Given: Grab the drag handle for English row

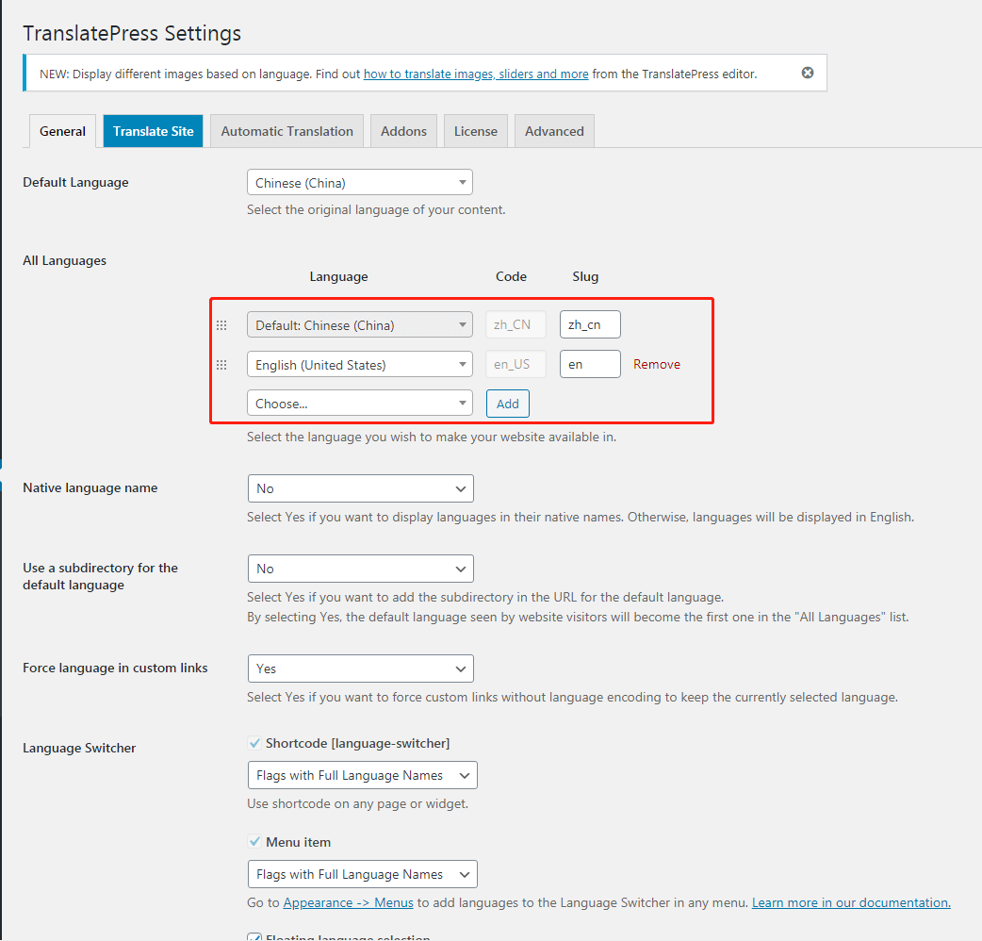Looking at the screenshot, I should coord(221,365).
